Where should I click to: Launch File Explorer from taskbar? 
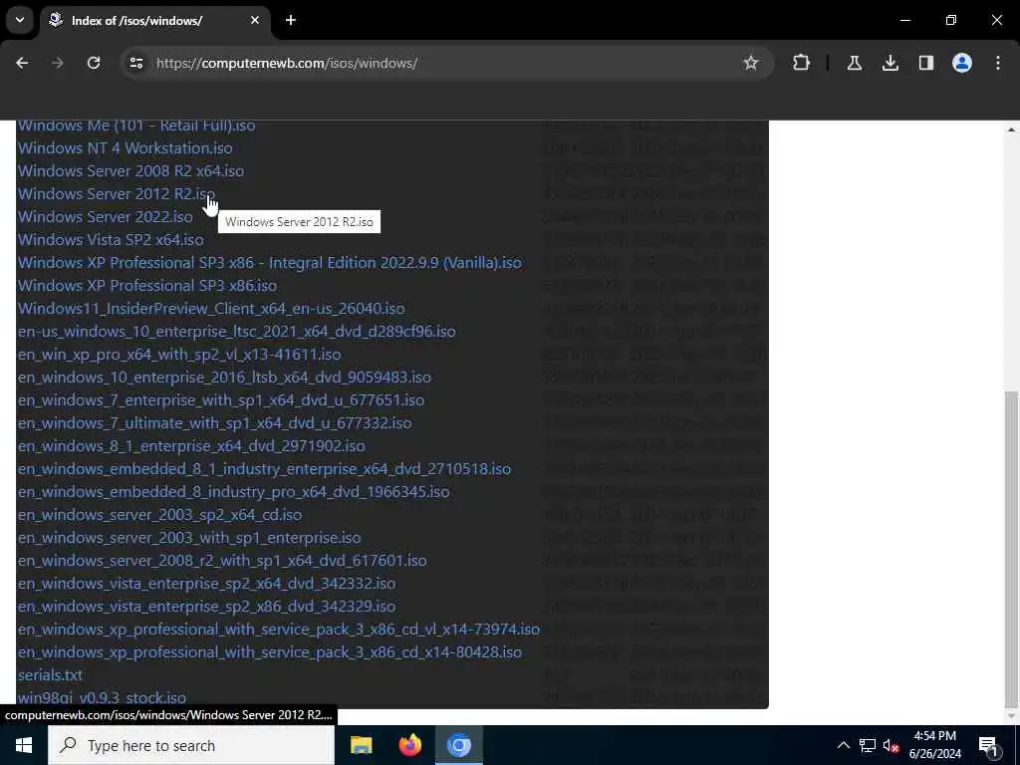(361, 745)
